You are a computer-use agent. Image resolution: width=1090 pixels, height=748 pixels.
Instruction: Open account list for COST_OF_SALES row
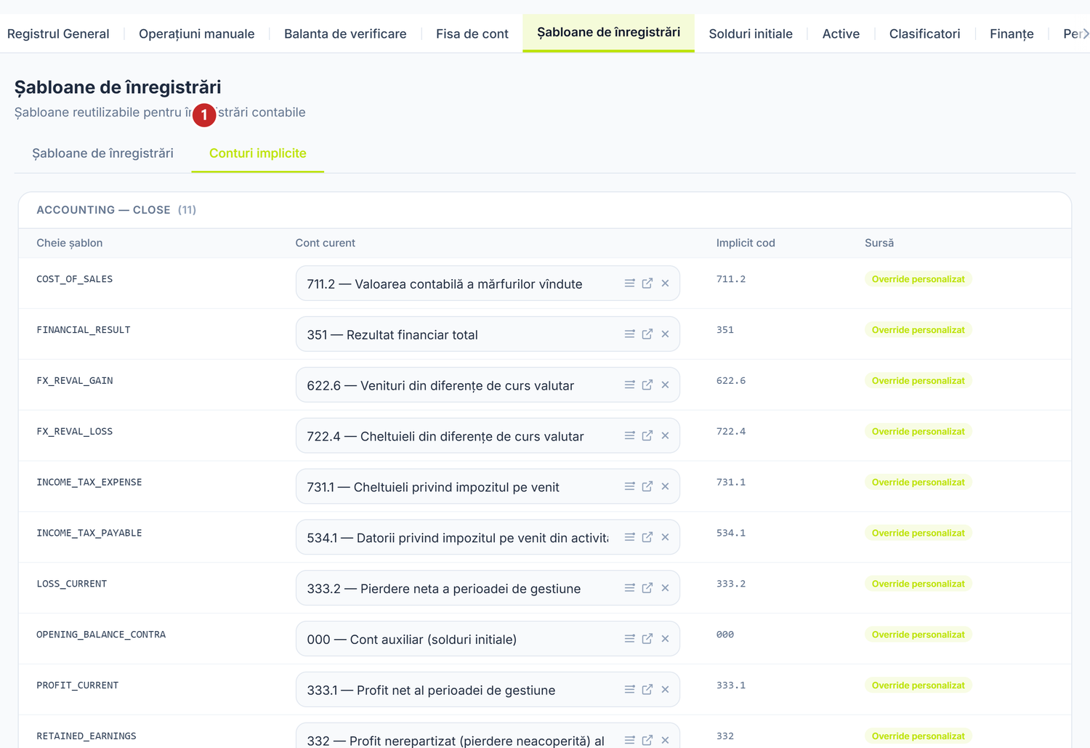tap(629, 283)
